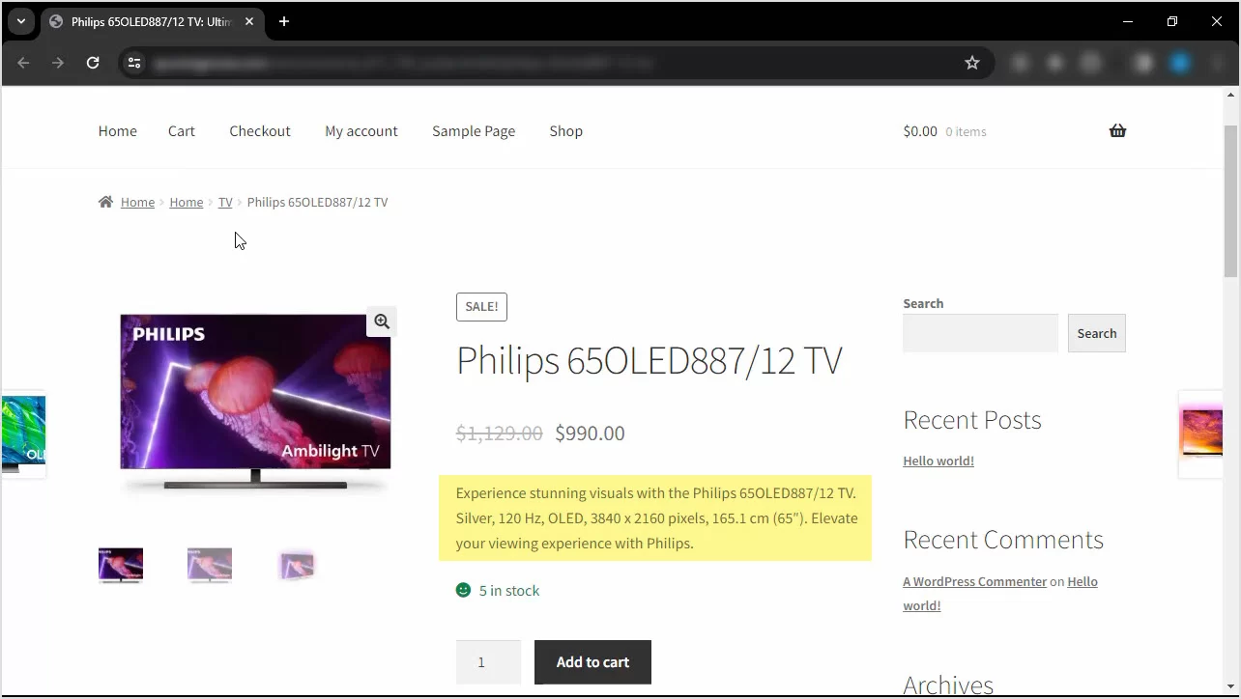Reload the page using the refresh icon
Viewport: 1241px width, 699px height.
(x=93, y=63)
